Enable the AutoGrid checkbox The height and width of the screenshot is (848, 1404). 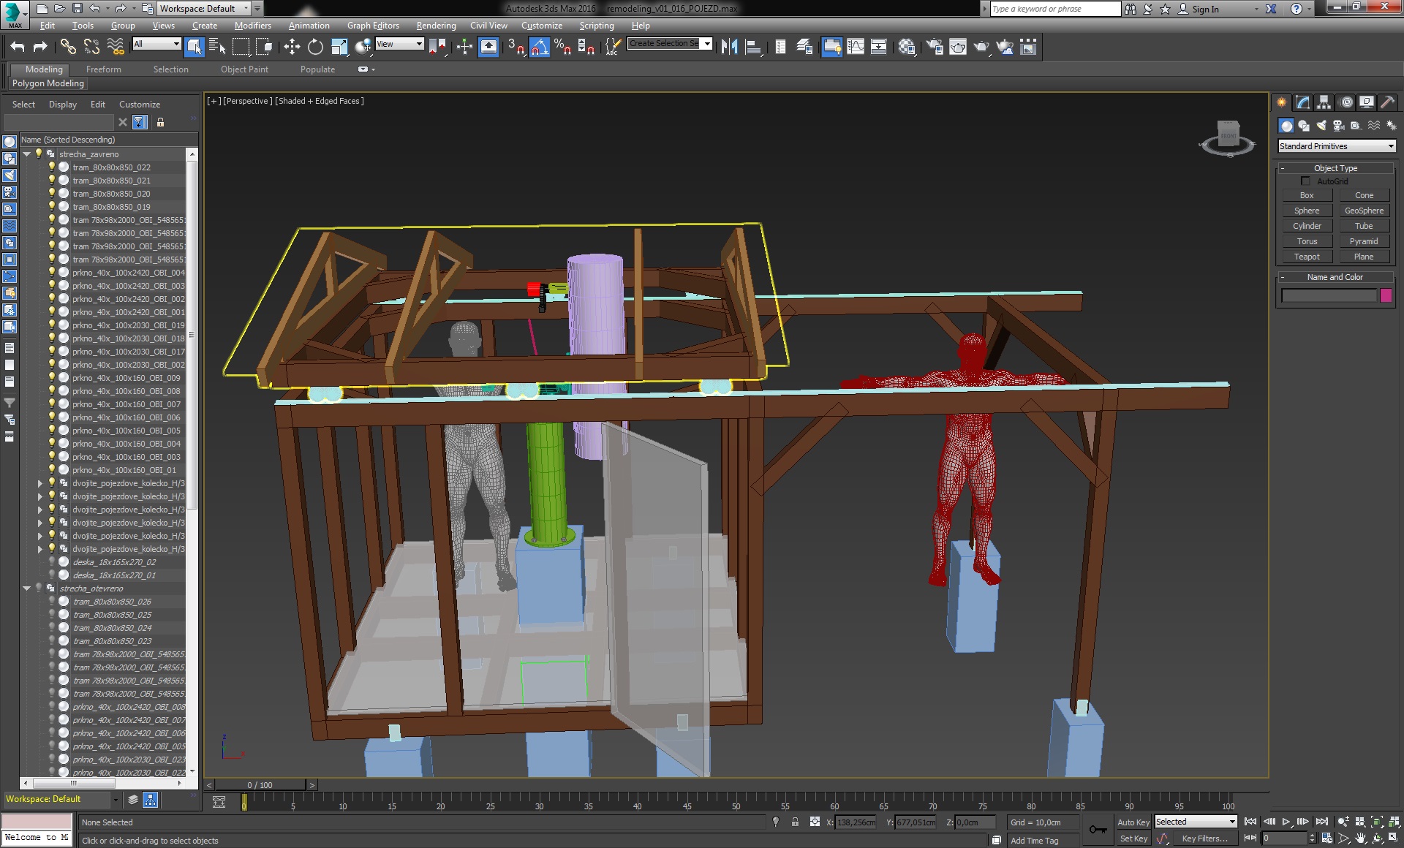click(x=1305, y=181)
